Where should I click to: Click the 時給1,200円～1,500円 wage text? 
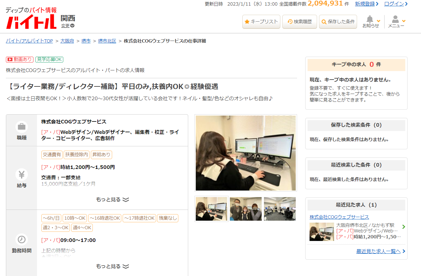(88, 167)
